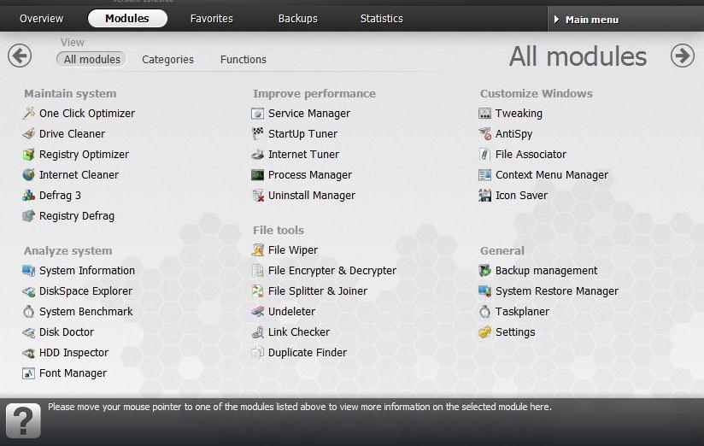Image resolution: width=704 pixels, height=446 pixels.
Task: Open the Statistics tab
Action: pos(381,19)
